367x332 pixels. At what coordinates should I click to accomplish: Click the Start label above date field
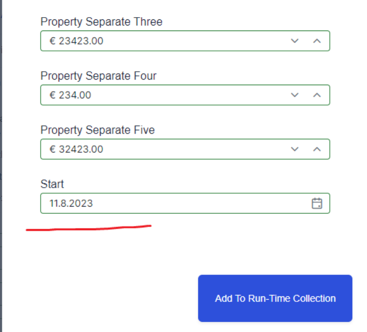[x=52, y=184]
